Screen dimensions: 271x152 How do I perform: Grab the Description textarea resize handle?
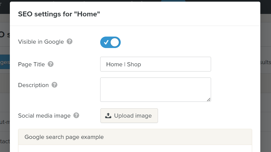point(209,100)
